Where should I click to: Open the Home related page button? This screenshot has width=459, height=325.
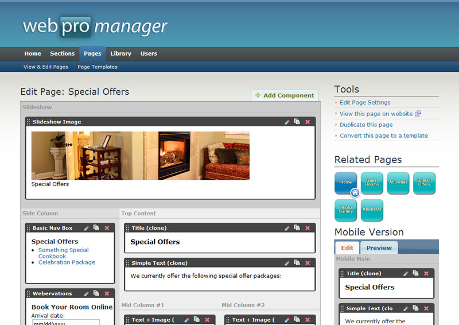pyautogui.click(x=346, y=183)
